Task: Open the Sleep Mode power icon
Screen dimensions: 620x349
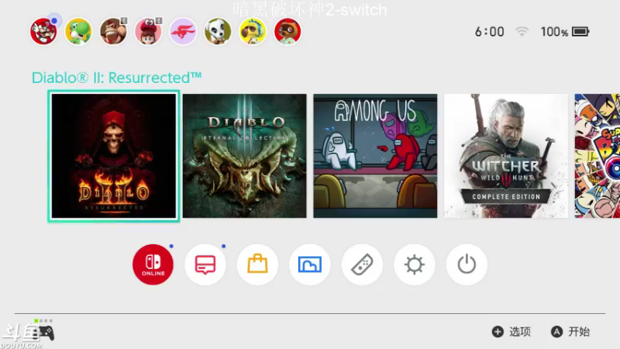Action: (x=467, y=264)
